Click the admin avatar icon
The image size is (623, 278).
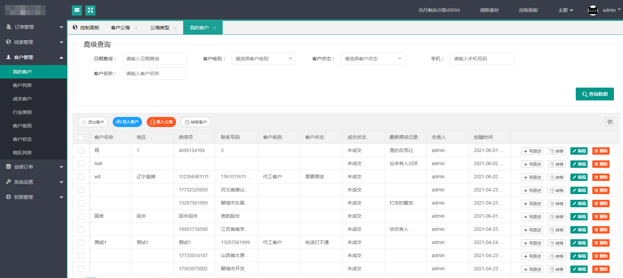pyautogui.click(x=593, y=10)
